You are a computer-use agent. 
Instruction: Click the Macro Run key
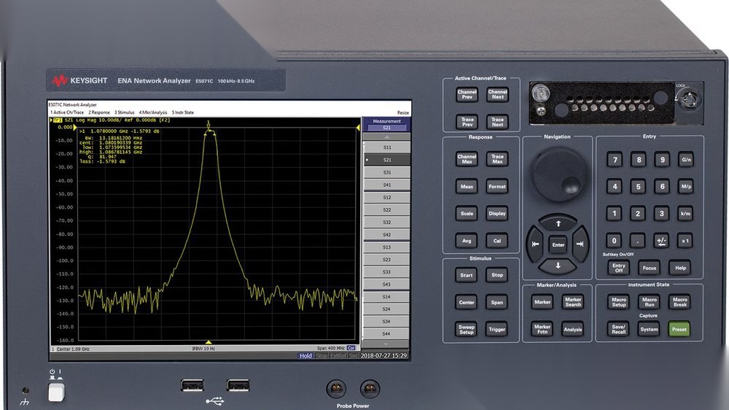point(649,302)
